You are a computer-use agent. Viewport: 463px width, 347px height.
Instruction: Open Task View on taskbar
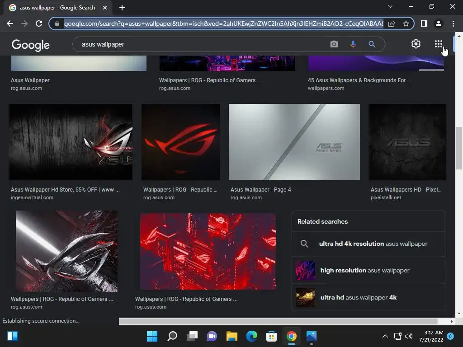pos(192,336)
